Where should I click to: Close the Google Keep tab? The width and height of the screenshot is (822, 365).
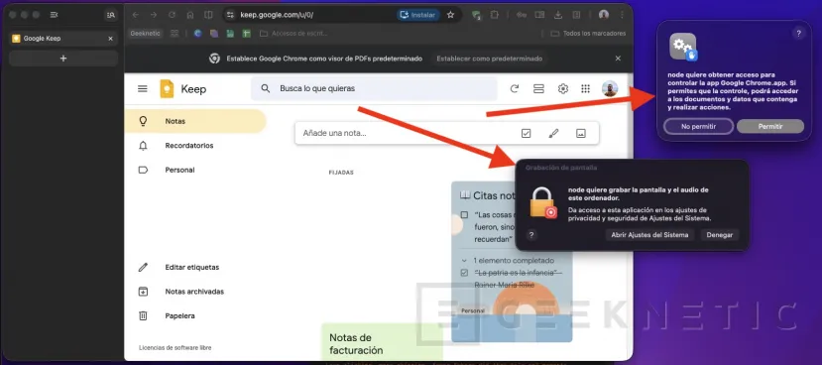110,39
